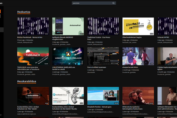Image resolution: width=177 pixels, height=118 pixels.
Task: Open channel linuxtarrak_garelako_catala under Aplikazio libreak
Action: pos(61,44)
